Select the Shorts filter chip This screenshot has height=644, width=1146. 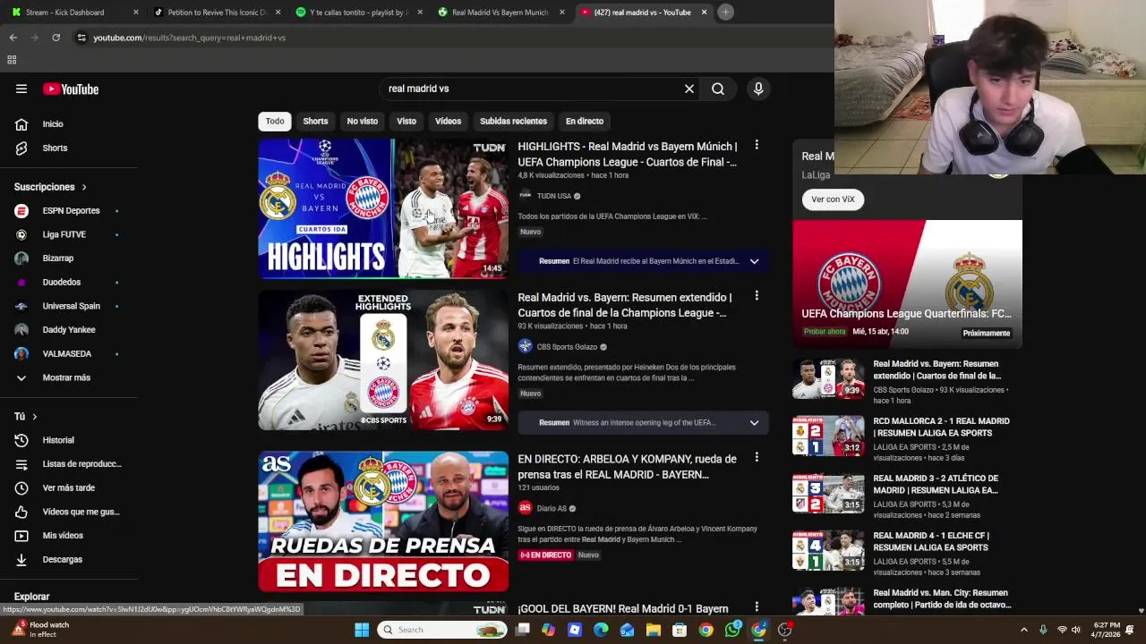tap(315, 121)
